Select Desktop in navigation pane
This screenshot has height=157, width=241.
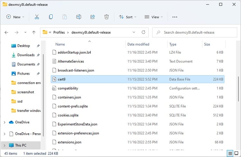point(23,46)
